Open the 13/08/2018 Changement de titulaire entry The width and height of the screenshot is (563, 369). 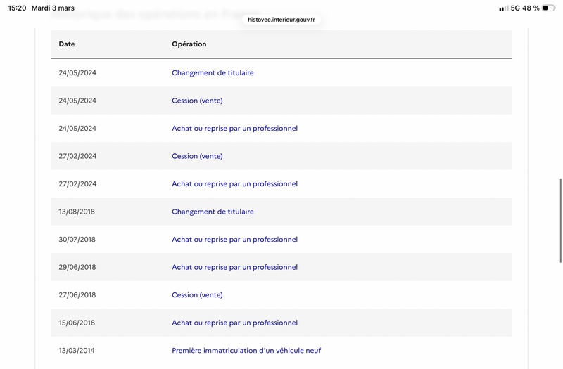[213, 212]
